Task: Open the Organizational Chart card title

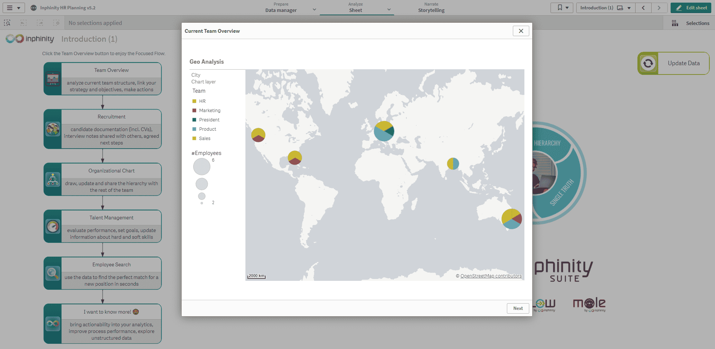Action: (112, 171)
